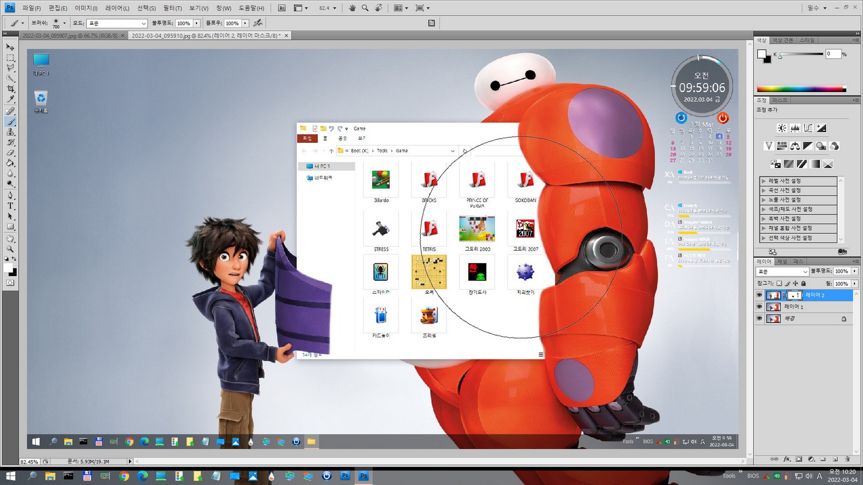Add a Levels adjustment layer
This screenshot has height=485, width=863.
click(x=795, y=128)
